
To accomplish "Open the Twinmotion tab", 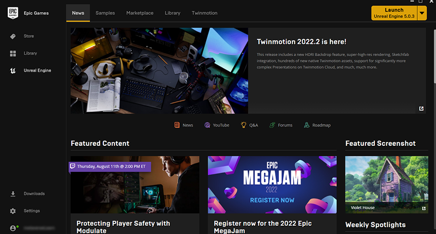I will tap(204, 13).
